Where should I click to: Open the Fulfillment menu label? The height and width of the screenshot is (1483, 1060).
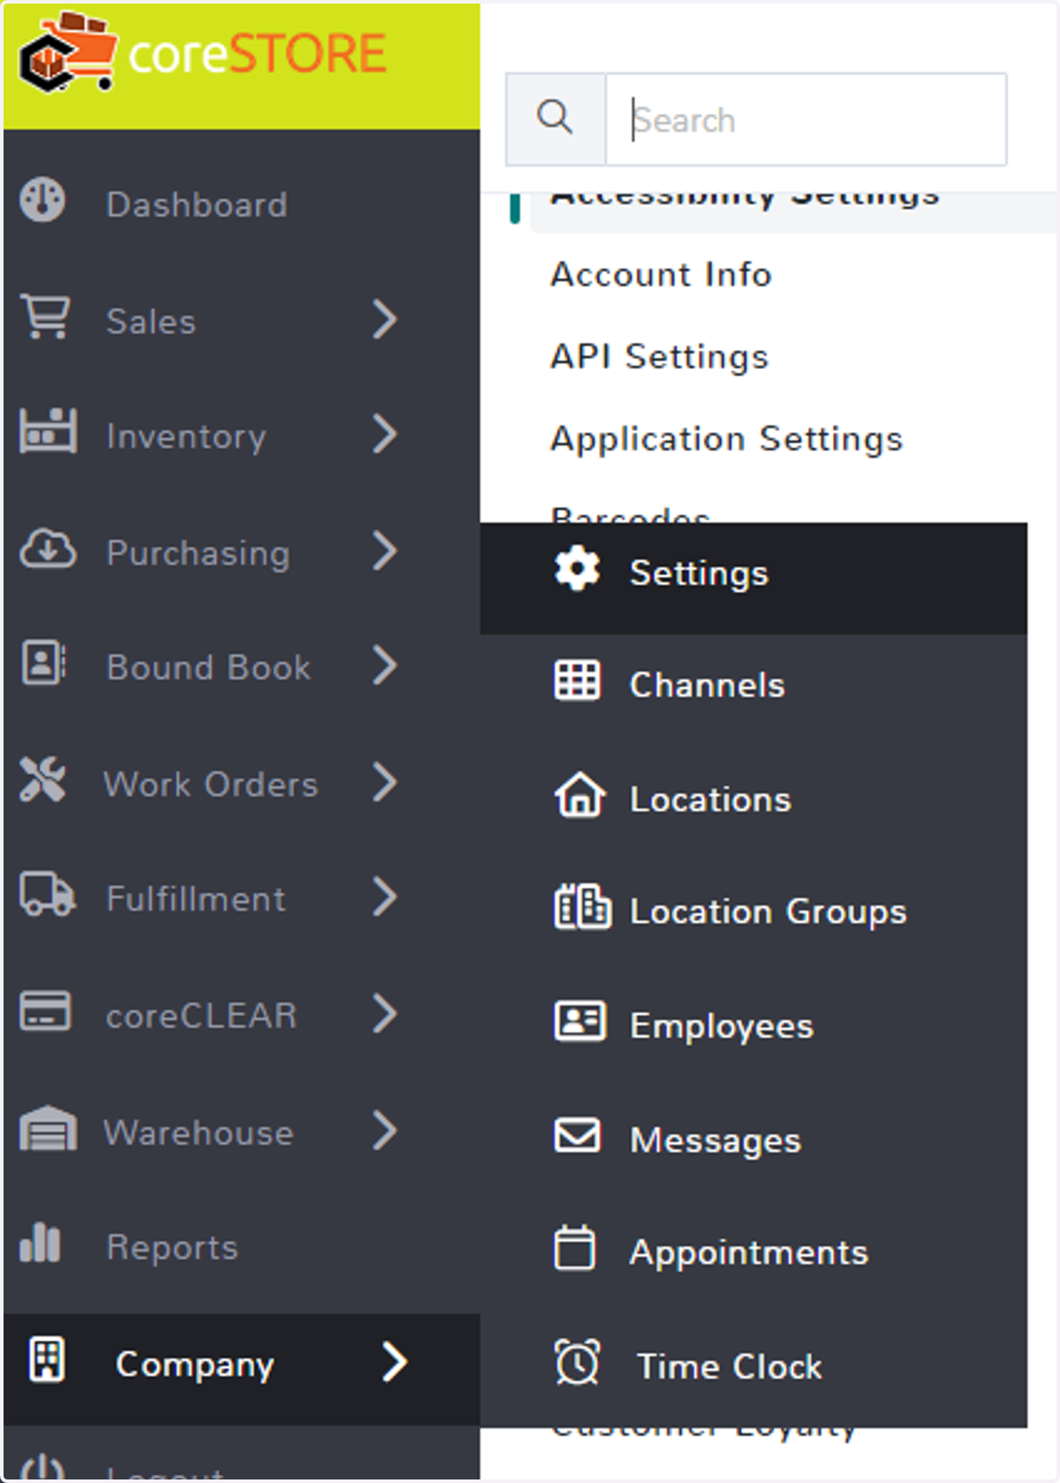tap(196, 899)
